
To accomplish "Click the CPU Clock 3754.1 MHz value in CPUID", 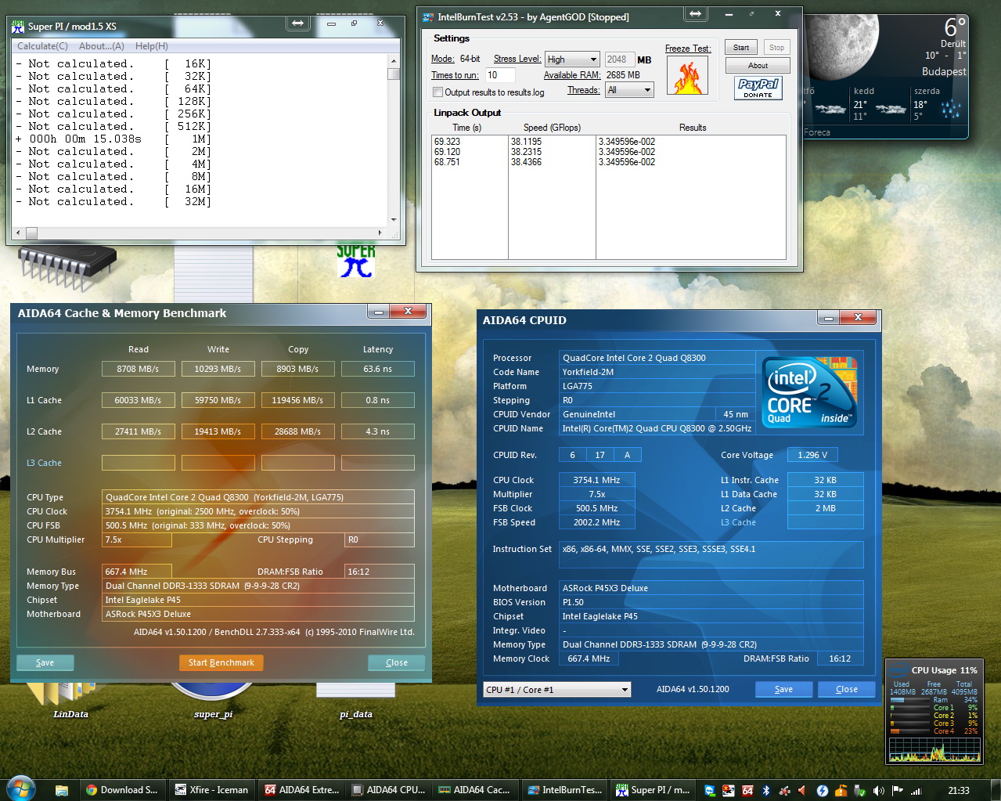I will pyautogui.click(x=596, y=480).
